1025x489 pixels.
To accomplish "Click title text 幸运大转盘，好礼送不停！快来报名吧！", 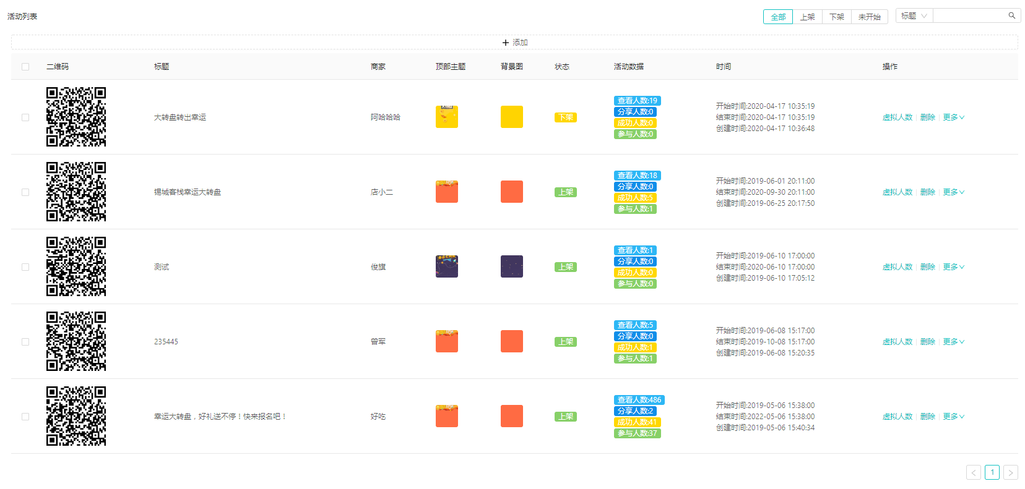I will tap(220, 417).
